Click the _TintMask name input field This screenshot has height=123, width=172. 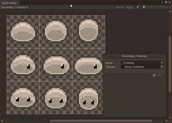(x=140, y=63)
